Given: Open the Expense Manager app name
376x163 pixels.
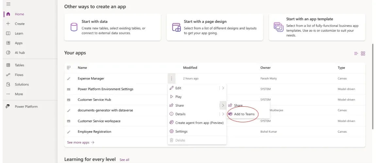Looking at the screenshot, I should [91, 78].
